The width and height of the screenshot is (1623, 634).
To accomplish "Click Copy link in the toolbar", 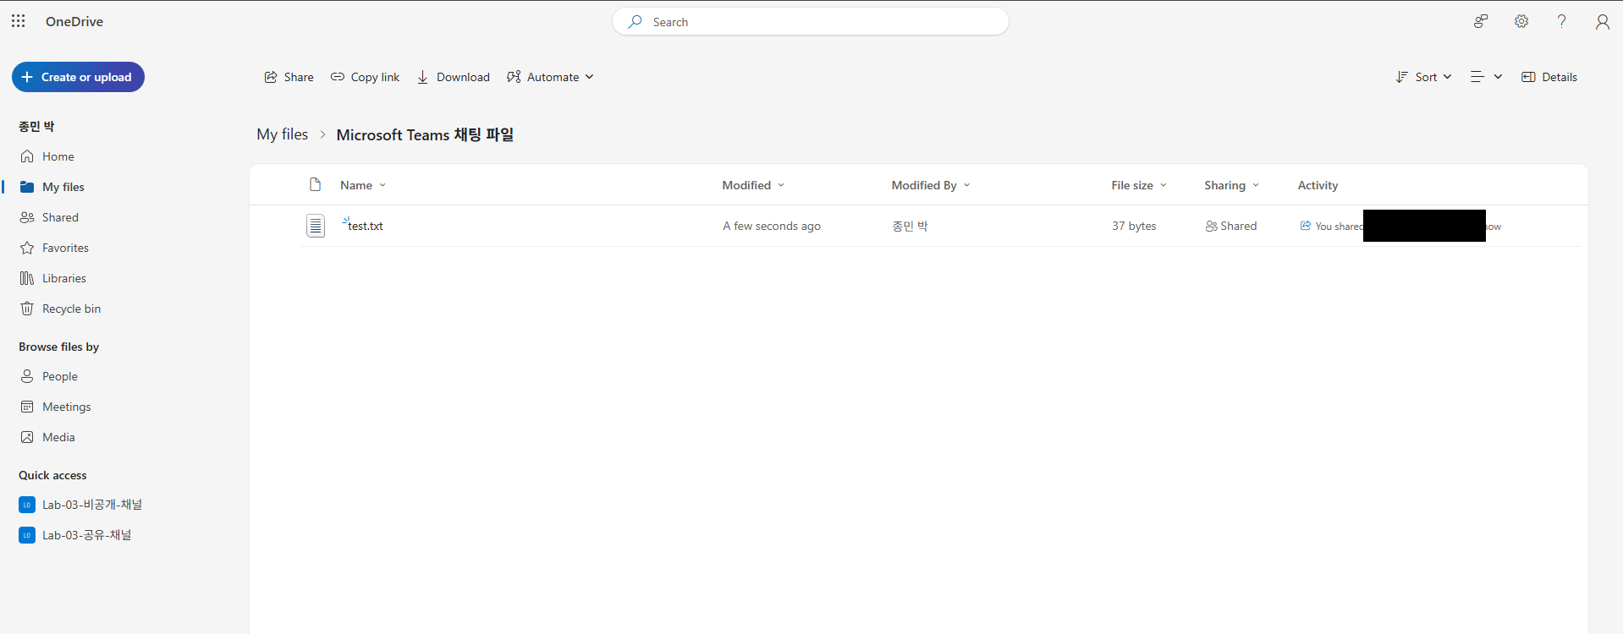I will [365, 77].
